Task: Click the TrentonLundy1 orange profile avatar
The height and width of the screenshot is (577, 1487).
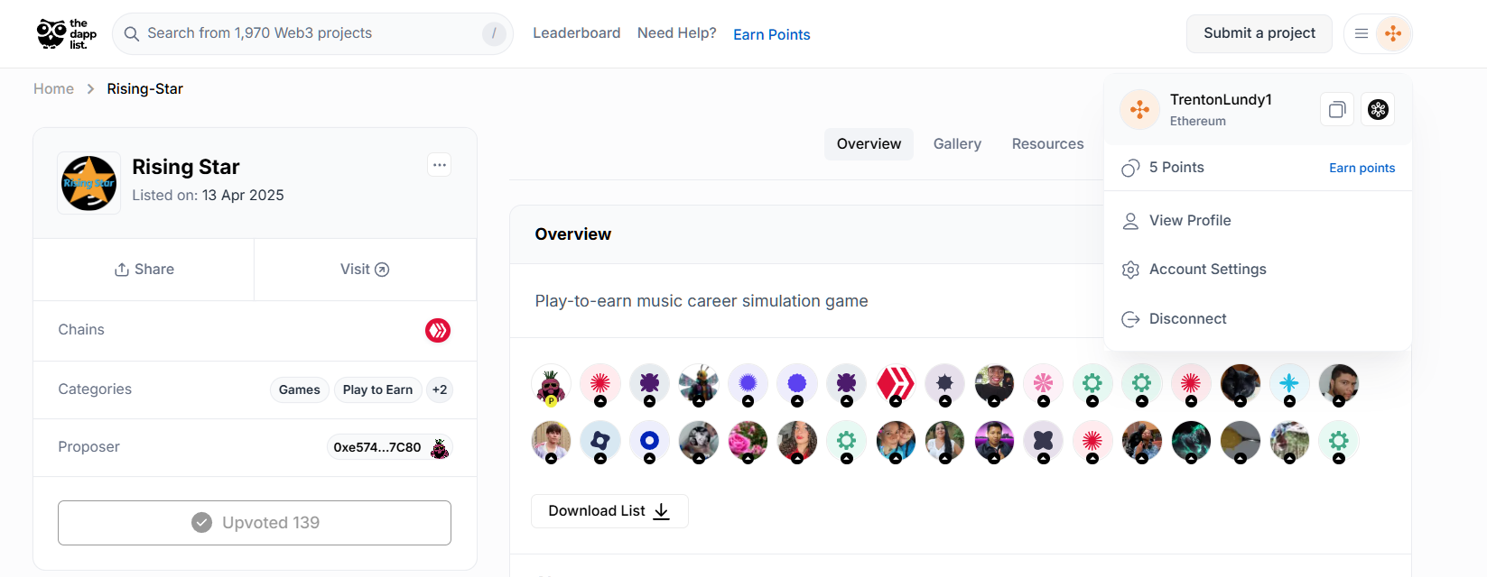Action: coord(1139,110)
